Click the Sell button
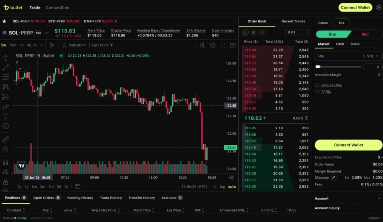 tap(365, 34)
